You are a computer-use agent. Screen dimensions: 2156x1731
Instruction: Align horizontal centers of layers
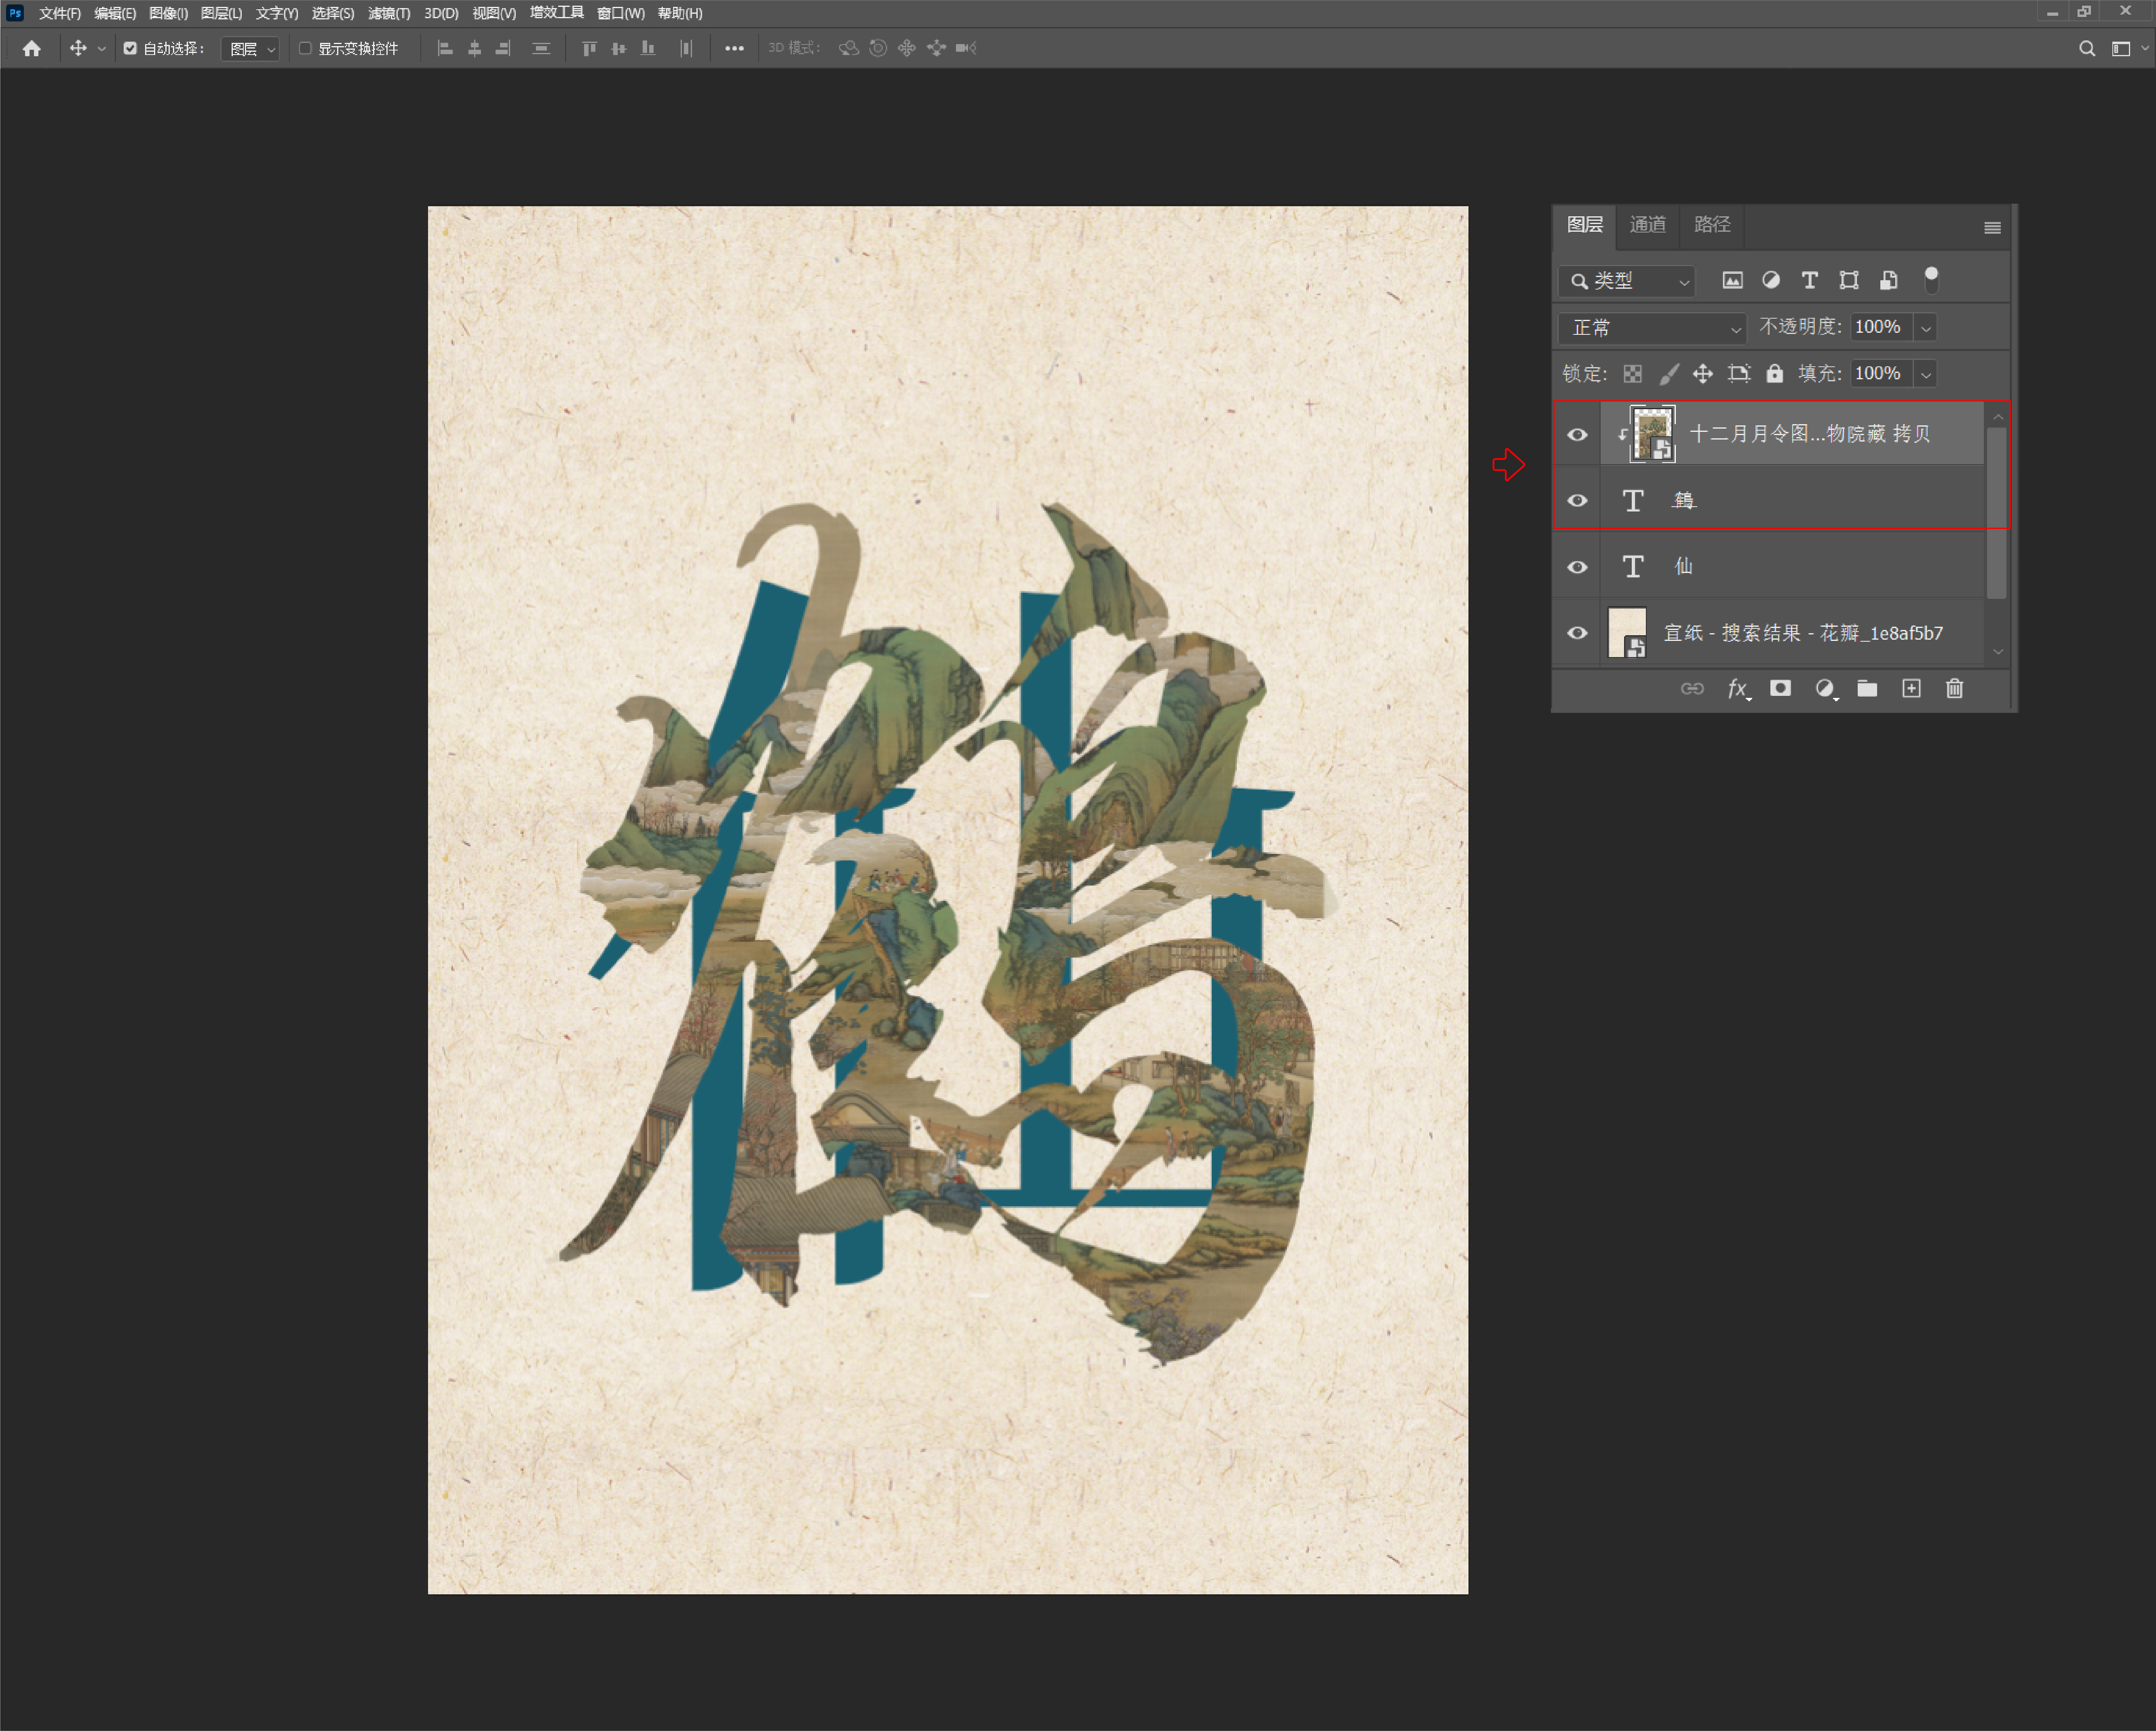pos(475,48)
